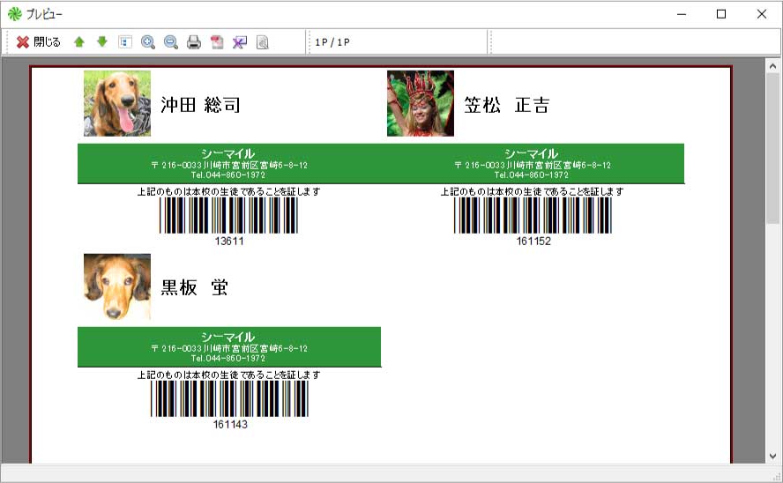This screenshot has width=783, height=483.
Task: Click the purple X export icon
Action: [x=240, y=42]
